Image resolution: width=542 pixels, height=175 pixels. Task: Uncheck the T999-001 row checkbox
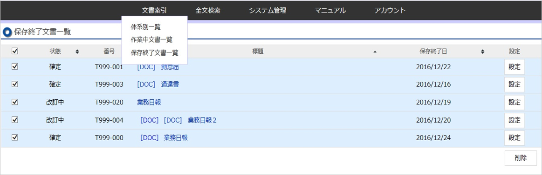(15, 67)
